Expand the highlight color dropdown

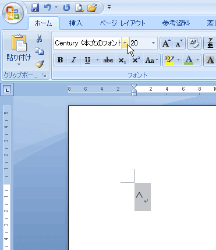pyautogui.click(x=179, y=60)
